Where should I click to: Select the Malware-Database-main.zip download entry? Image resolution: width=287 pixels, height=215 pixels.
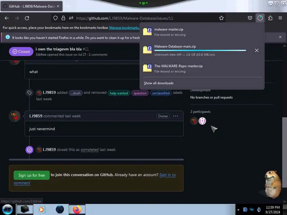point(202,50)
